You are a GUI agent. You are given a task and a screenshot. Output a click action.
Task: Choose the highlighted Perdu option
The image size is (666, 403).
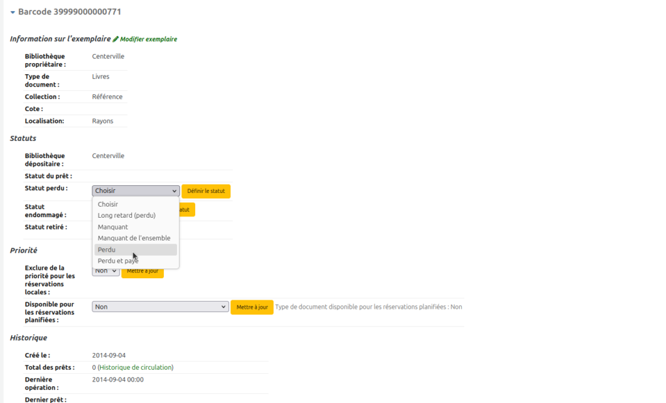[107, 250]
